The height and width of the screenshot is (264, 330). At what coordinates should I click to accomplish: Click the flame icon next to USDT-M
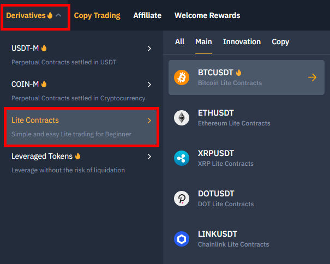point(44,48)
